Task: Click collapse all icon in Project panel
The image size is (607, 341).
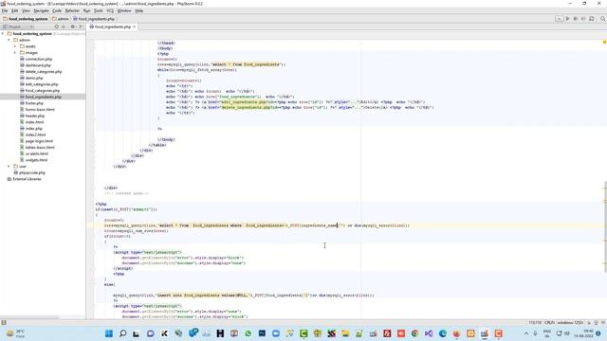Action: point(64,27)
